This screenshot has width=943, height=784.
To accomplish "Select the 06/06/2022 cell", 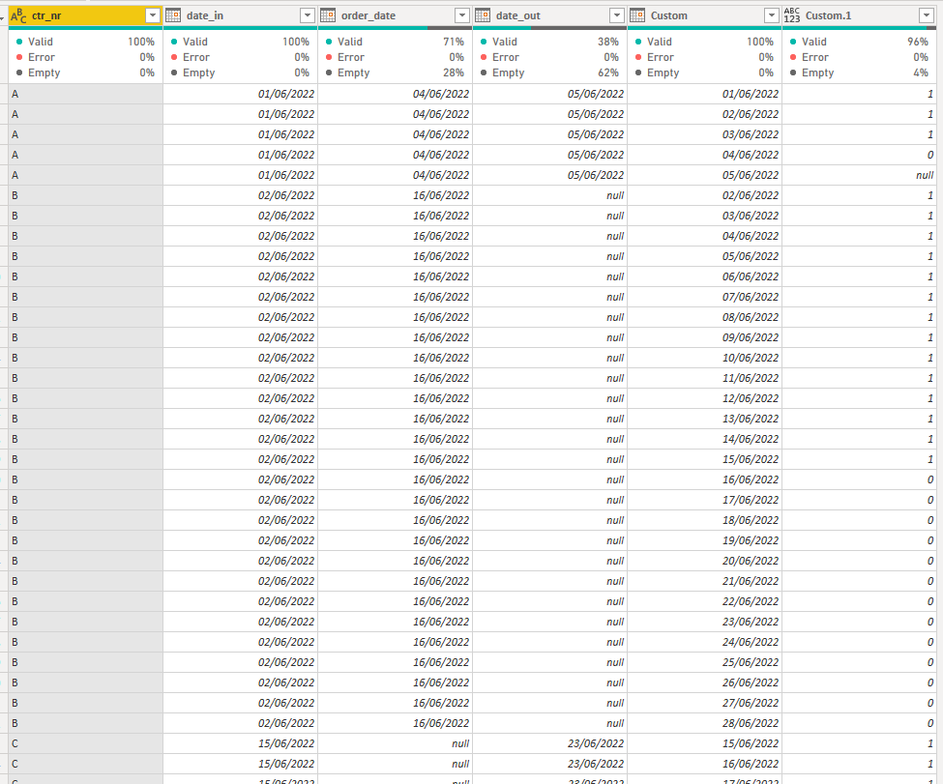I will pos(704,276).
